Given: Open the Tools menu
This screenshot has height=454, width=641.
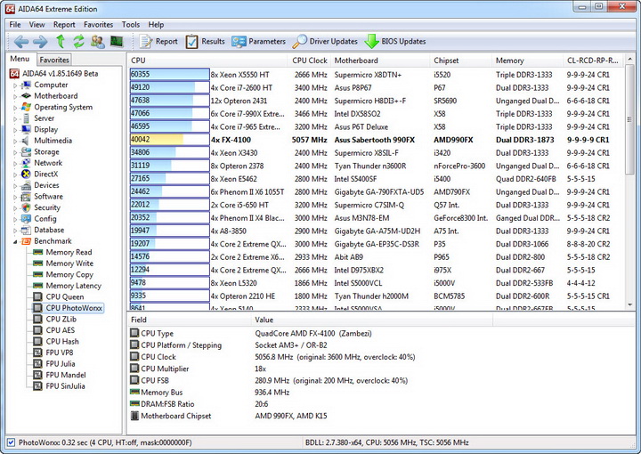Looking at the screenshot, I should tap(130, 25).
